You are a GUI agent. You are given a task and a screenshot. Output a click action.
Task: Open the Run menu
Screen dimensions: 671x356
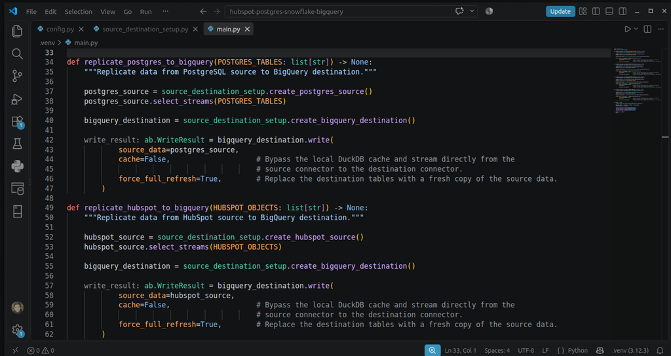tap(146, 12)
